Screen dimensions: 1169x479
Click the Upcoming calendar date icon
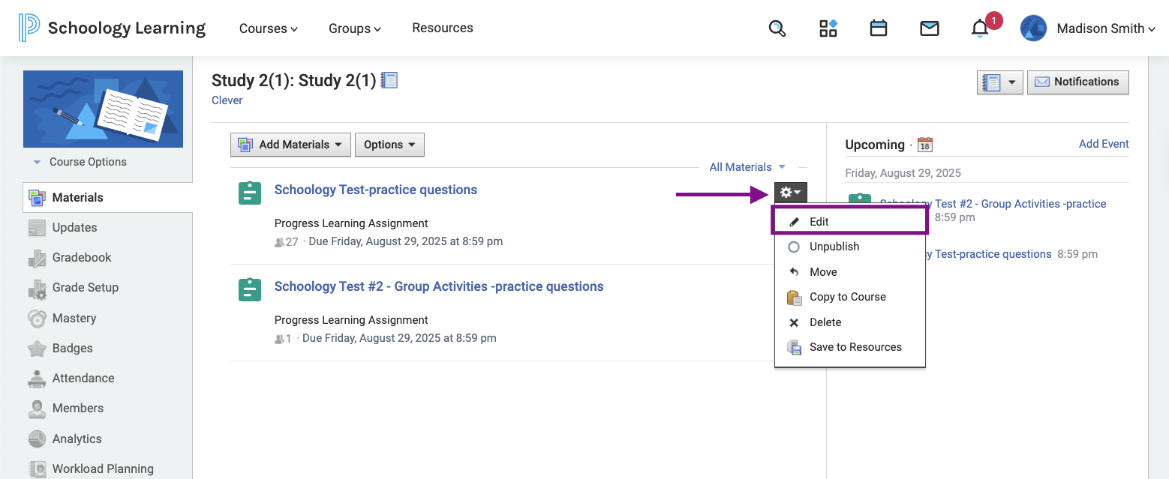point(925,145)
